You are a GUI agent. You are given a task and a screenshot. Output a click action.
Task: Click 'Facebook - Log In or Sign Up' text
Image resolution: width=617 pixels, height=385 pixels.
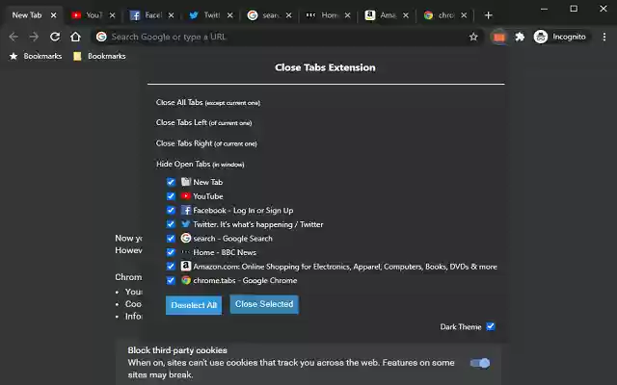click(x=243, y=211)
